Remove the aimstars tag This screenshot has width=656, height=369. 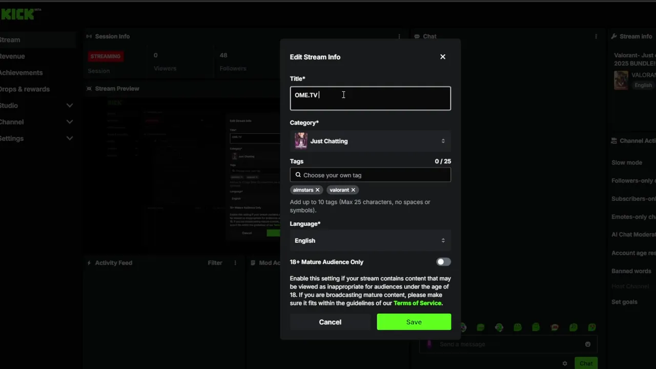[x=317, y=190]
